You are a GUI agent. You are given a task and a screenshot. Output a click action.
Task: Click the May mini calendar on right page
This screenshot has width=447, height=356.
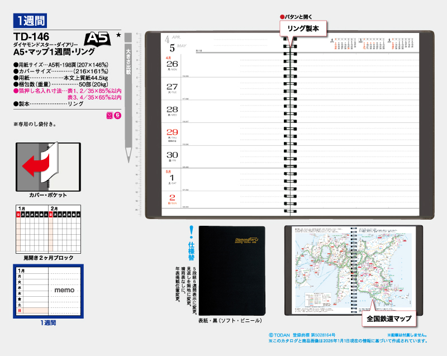pyautogui.click(x=372, y=44)
